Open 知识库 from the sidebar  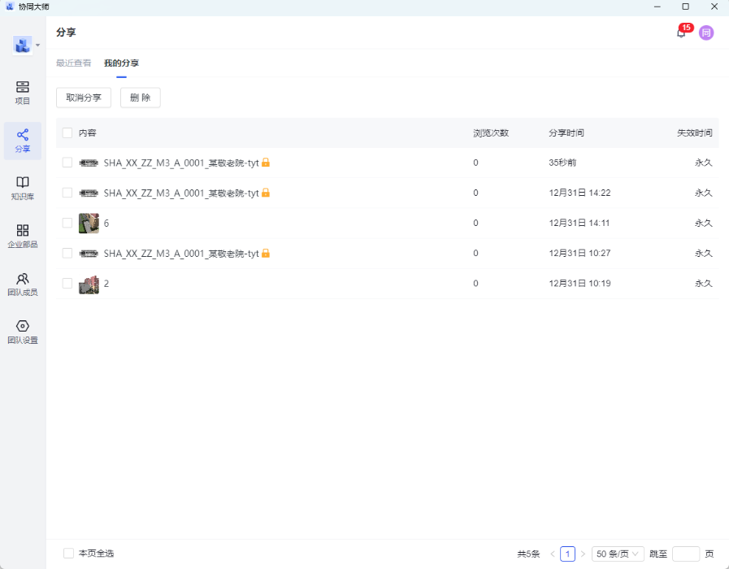pyautogui.click(x=23, y=189)
